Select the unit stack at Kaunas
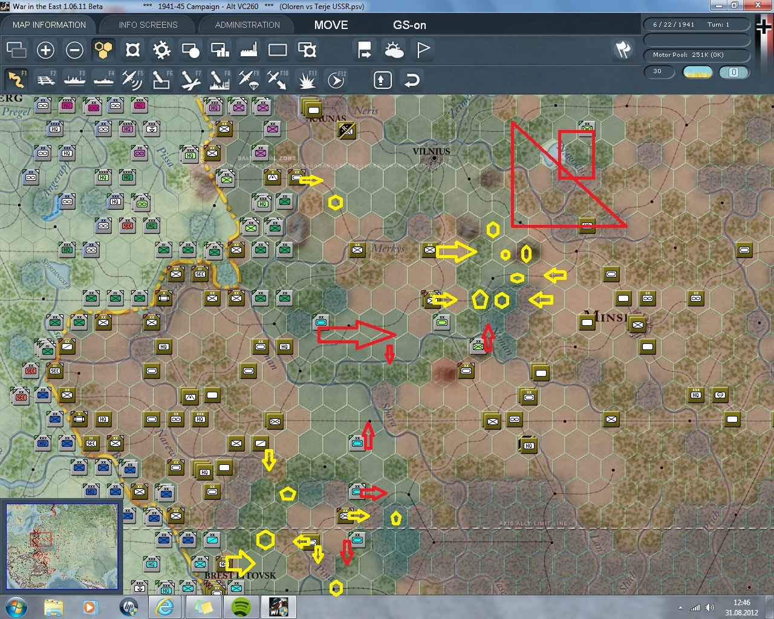The image size is (774, 619). pyautogui.click(x=312, y=108)
